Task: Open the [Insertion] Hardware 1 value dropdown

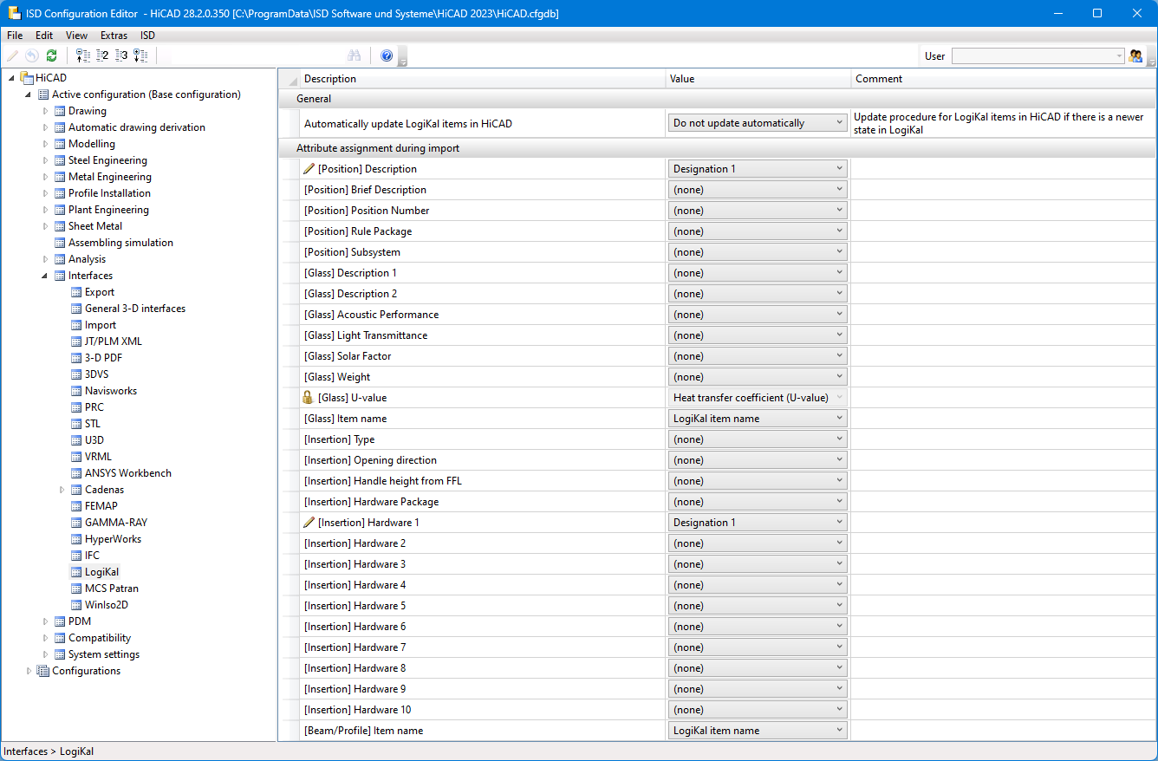Action: click(x=758, y=523)
